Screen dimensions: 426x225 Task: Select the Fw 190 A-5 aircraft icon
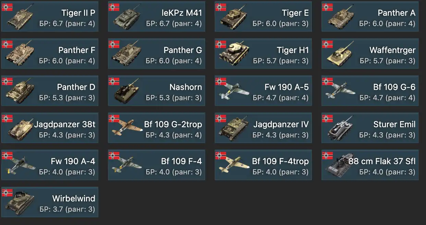pyautogui.click(x=234, y=92)
